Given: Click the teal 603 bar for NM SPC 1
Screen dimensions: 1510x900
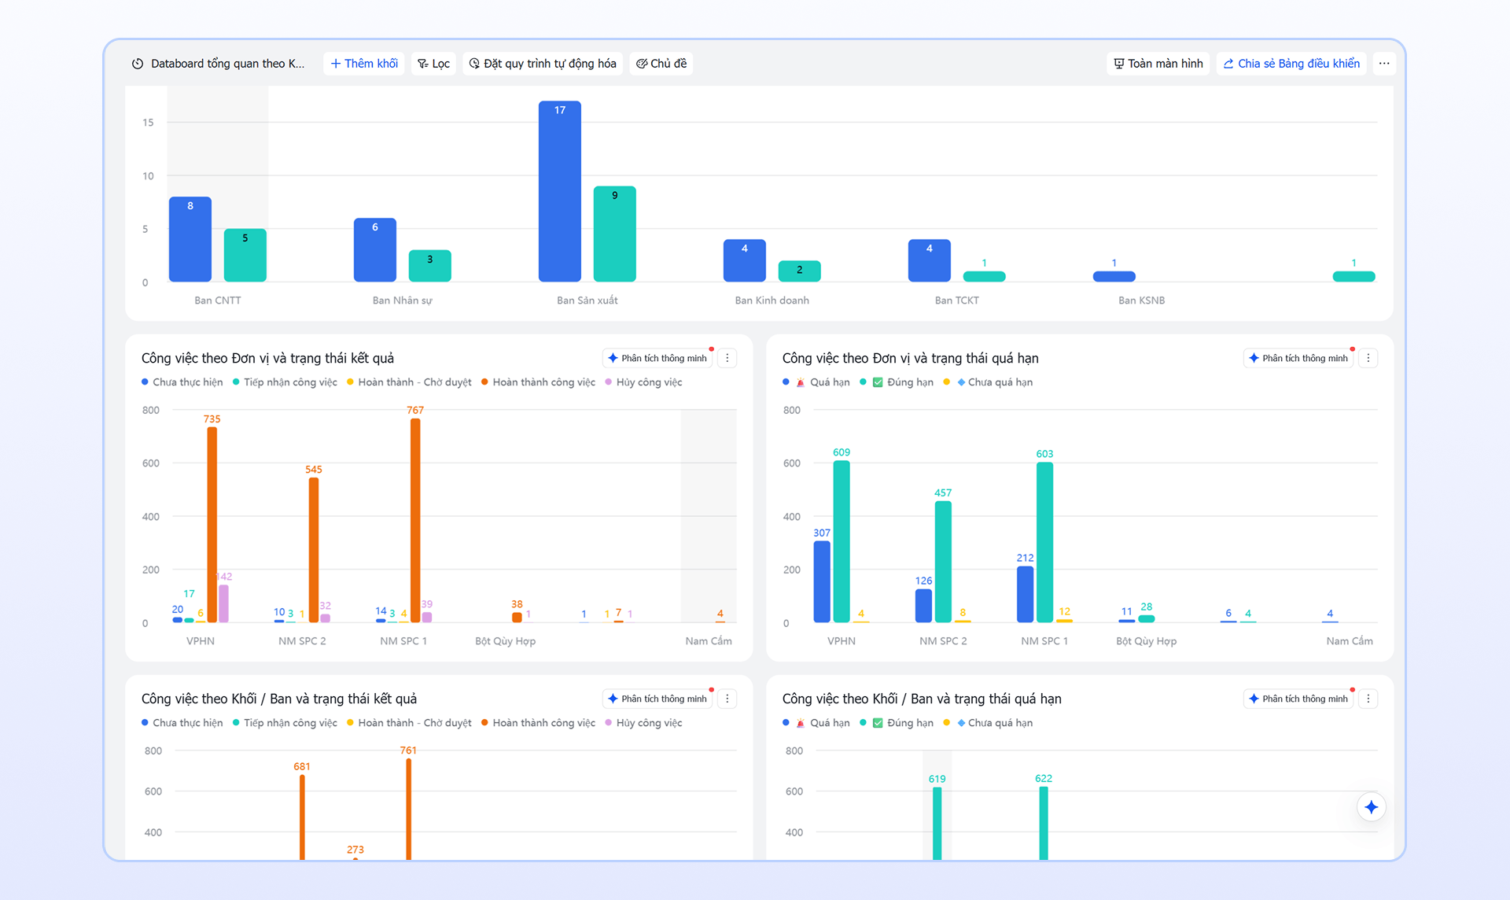Looking at the screenshot, I should (1044, 542).
